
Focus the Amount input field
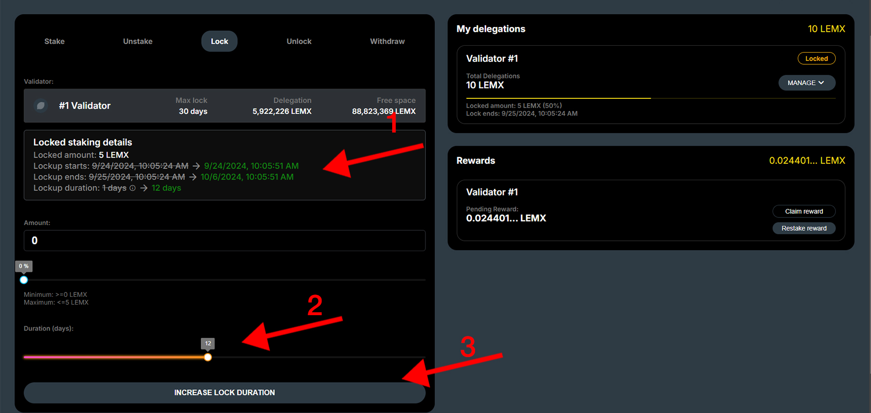tap(224, 240)
